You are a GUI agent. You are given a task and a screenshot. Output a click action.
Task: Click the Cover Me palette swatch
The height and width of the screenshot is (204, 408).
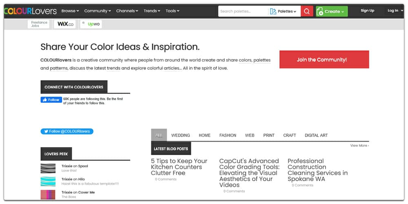pos(48,194)
